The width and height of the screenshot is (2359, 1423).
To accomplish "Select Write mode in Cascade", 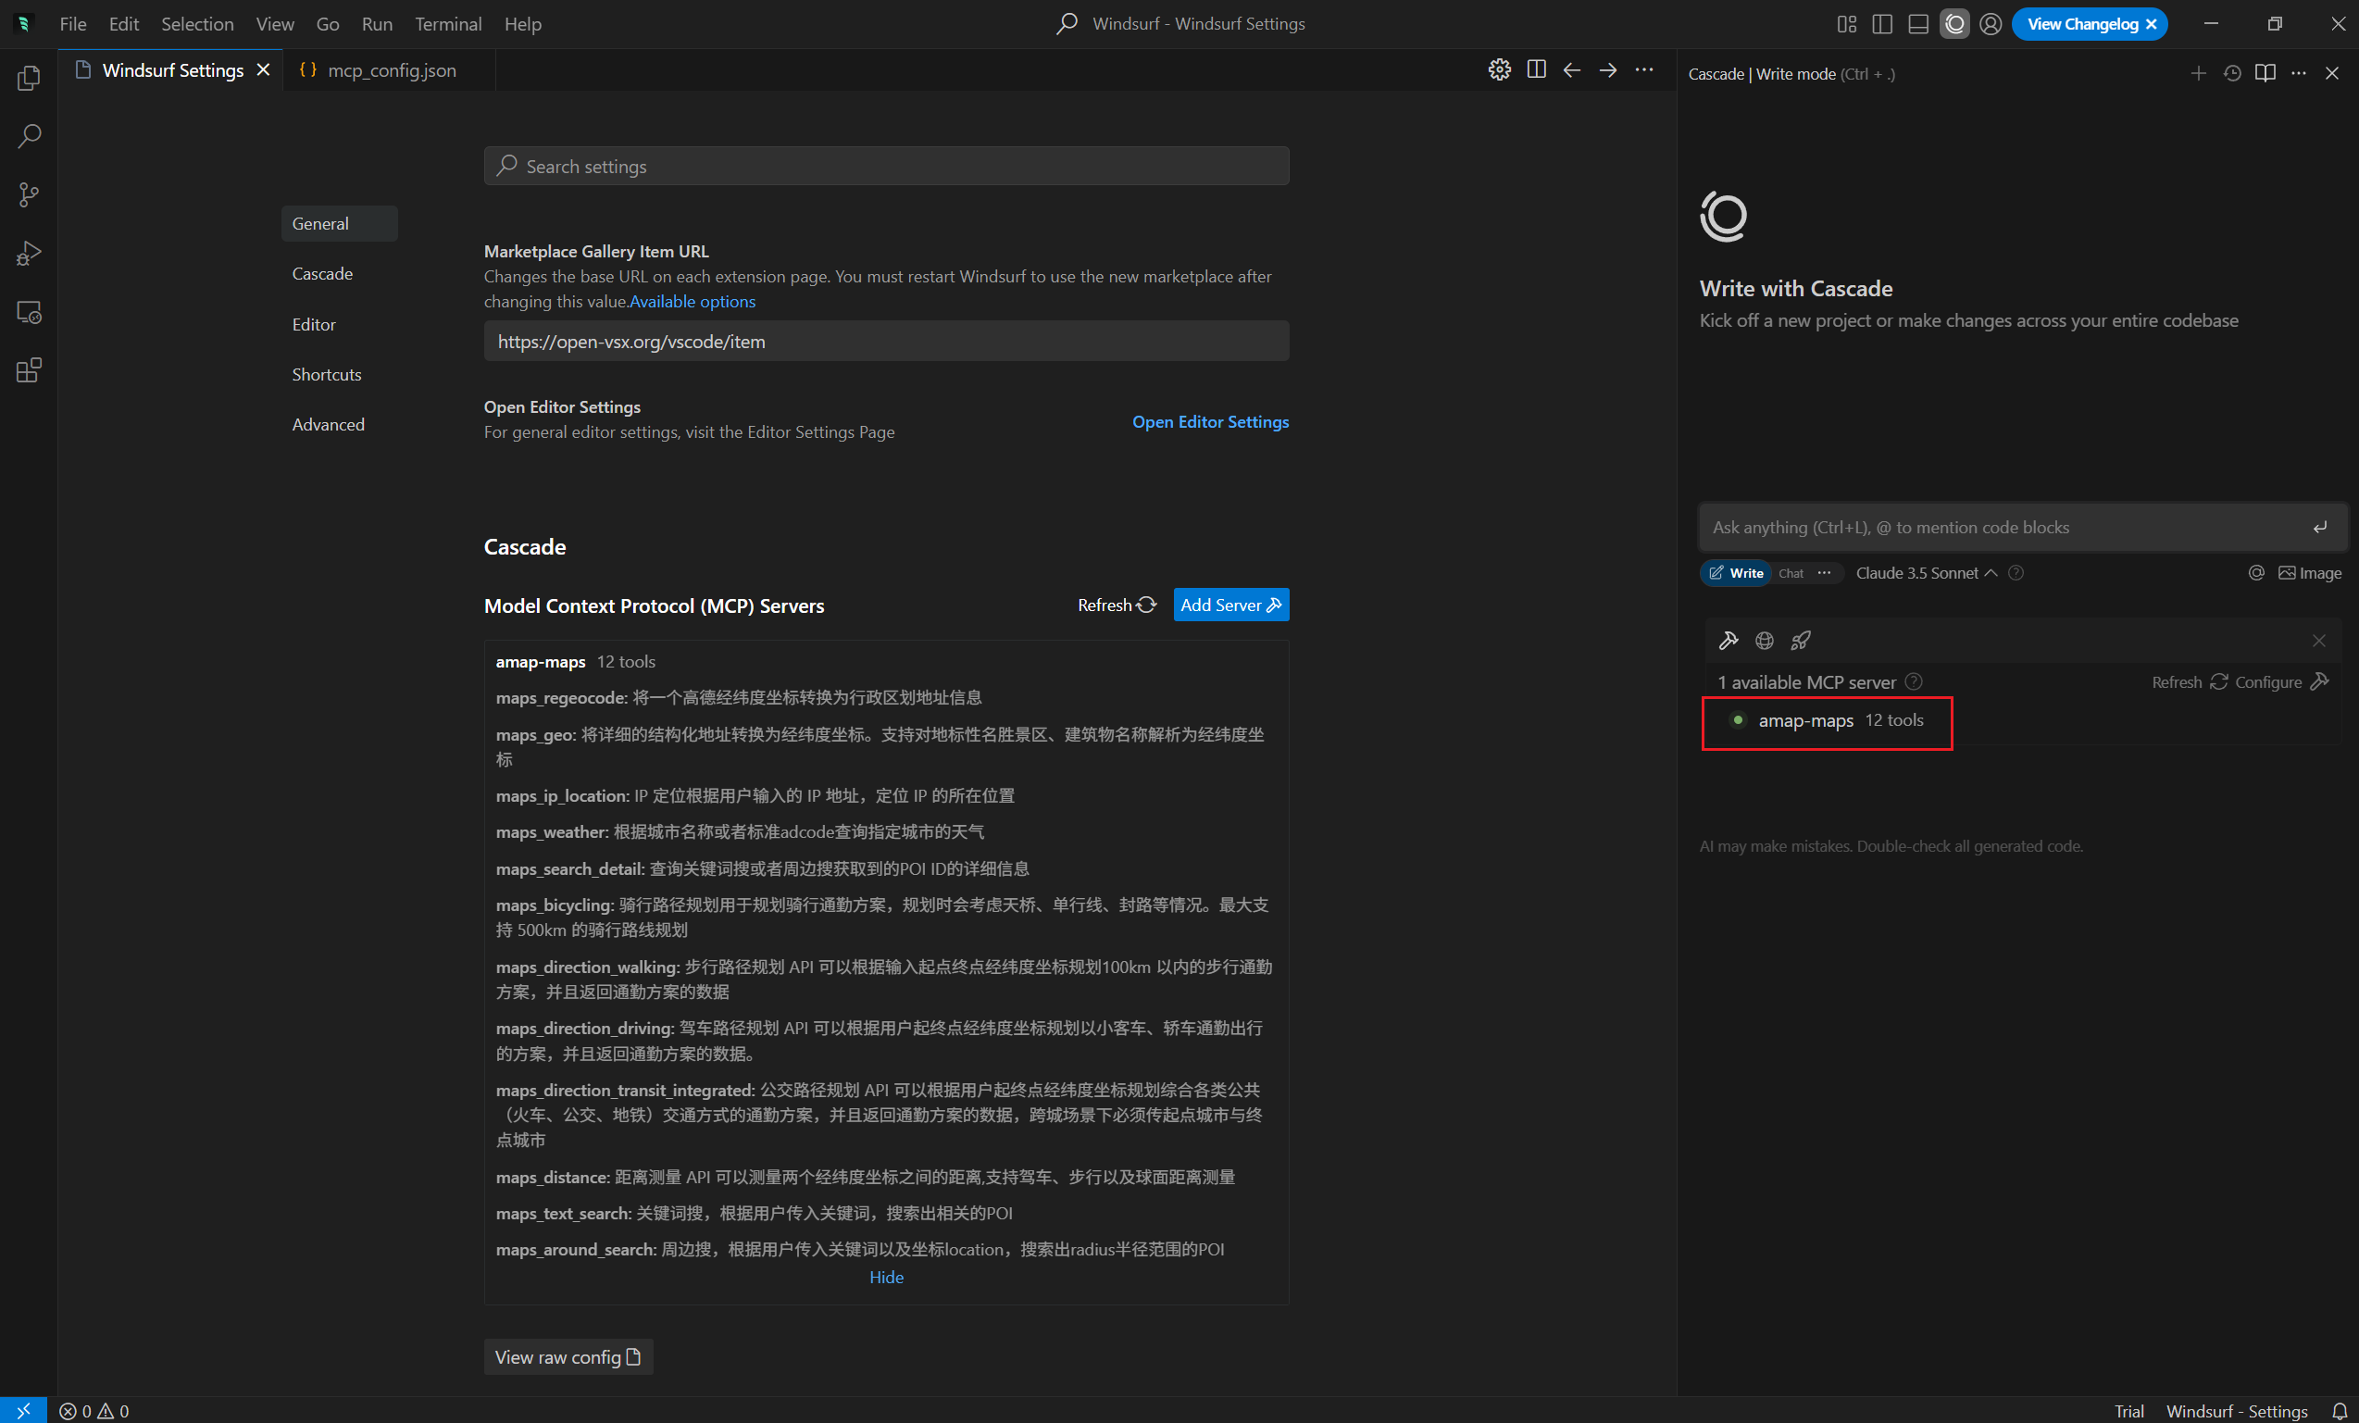I will pyautogui.click(x=1737, y=573).
